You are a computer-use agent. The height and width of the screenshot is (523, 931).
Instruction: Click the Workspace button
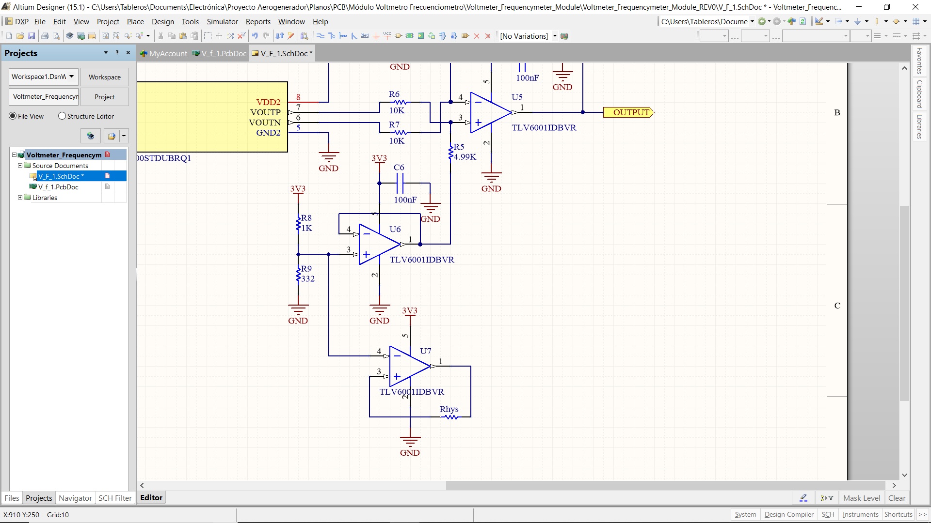[x=104, y=77]
